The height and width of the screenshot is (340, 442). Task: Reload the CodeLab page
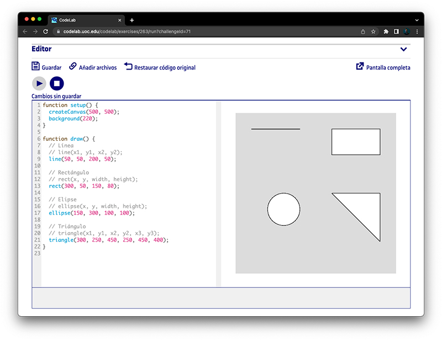click(45, 32)
